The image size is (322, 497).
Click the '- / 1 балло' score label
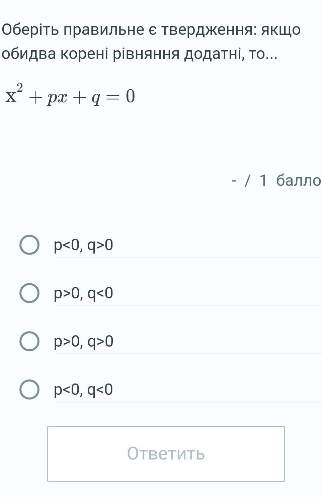coord(276,181)
